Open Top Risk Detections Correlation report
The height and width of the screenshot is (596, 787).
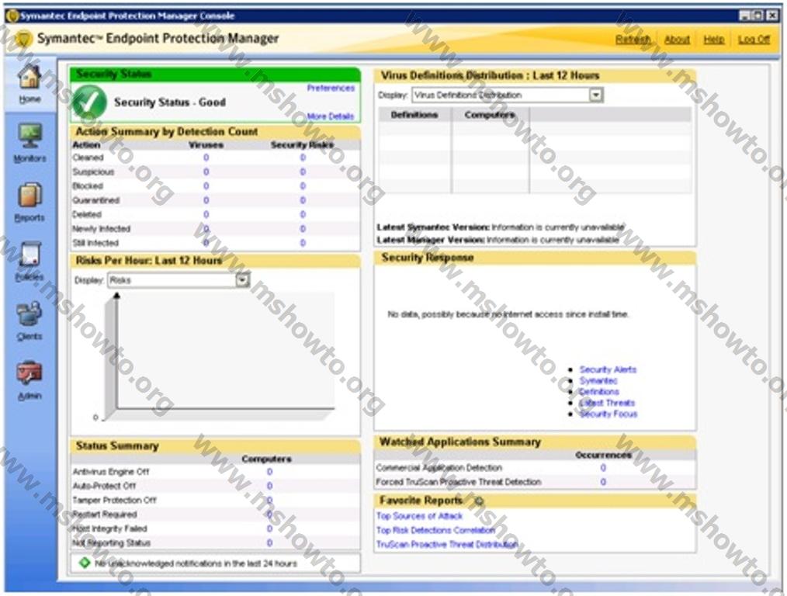point(435,530)
